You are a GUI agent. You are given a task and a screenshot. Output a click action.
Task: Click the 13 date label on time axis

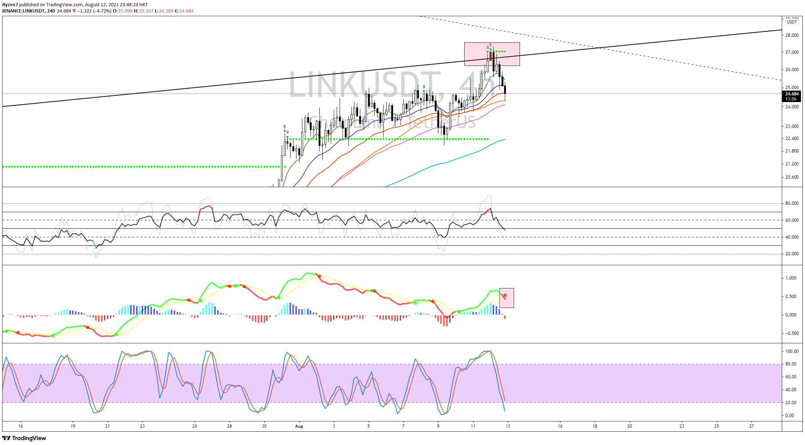click(508, 426)
